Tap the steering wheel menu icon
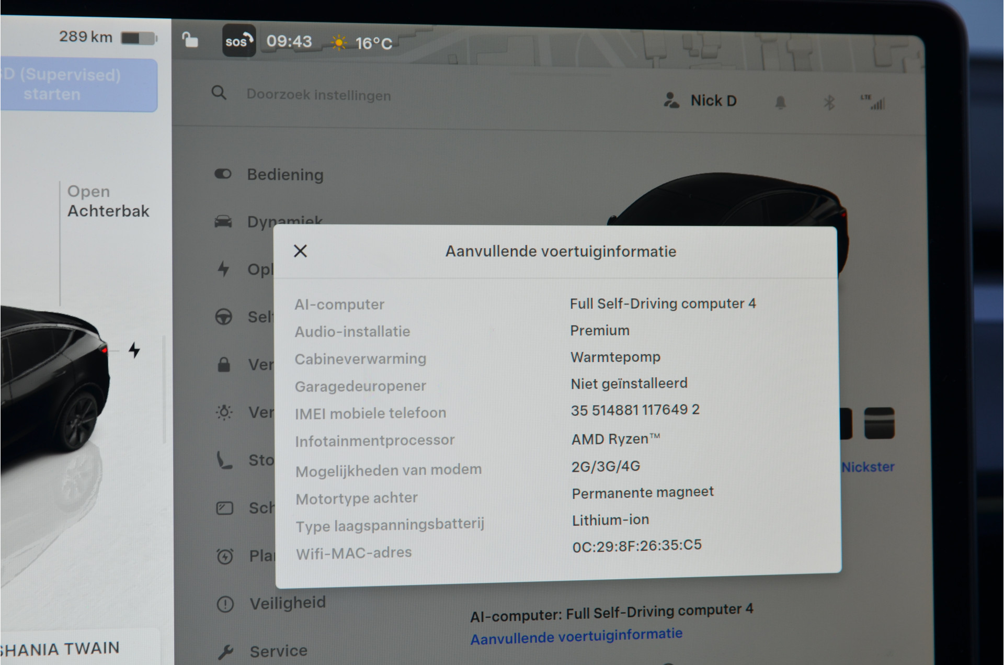The height and width of the screenshot is (665, 1004). (224, 317)
